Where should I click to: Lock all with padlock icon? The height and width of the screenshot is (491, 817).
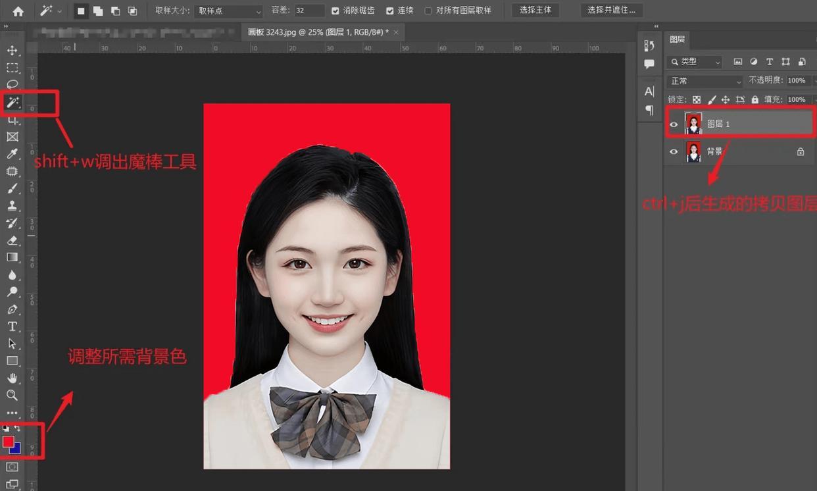pos(755,99)
